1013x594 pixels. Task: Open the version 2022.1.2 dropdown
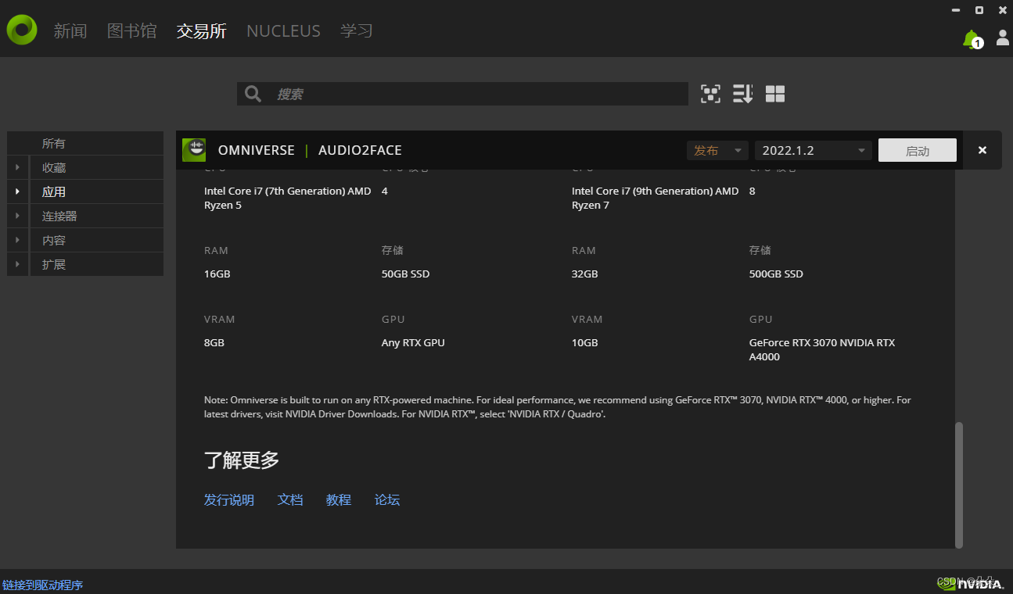(812, 150)
